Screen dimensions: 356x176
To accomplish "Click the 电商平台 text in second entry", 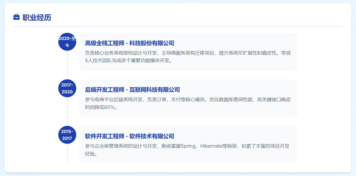I will coord(104,100).
